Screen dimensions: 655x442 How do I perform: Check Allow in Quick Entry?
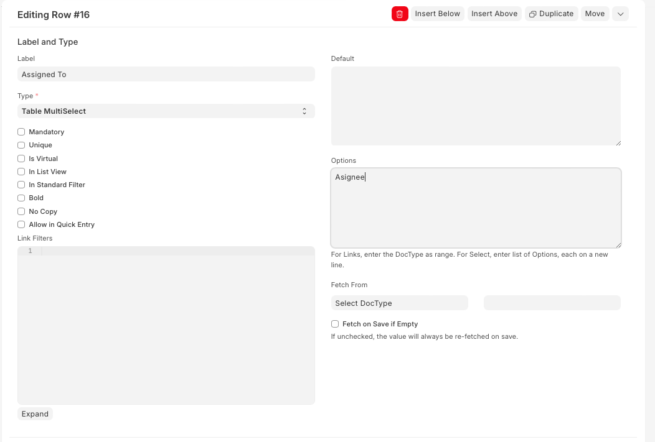click(x=21, y=224)
